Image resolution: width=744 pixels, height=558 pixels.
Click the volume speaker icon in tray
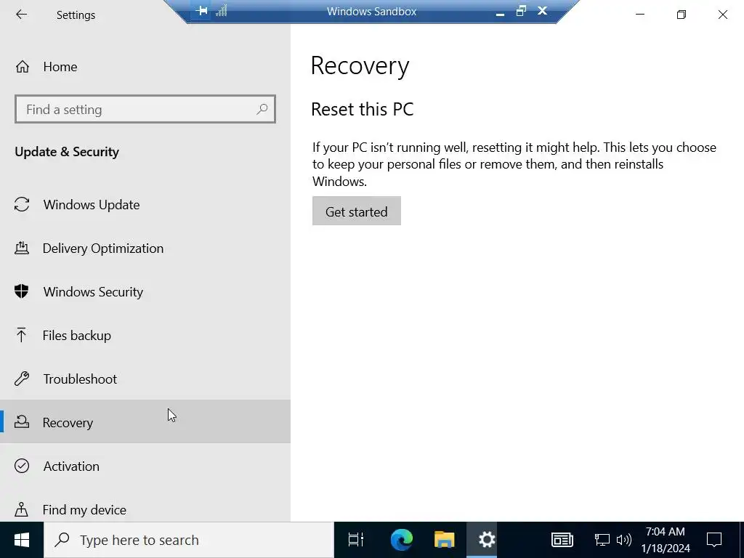pyautogui.click(x=623, y=540)
